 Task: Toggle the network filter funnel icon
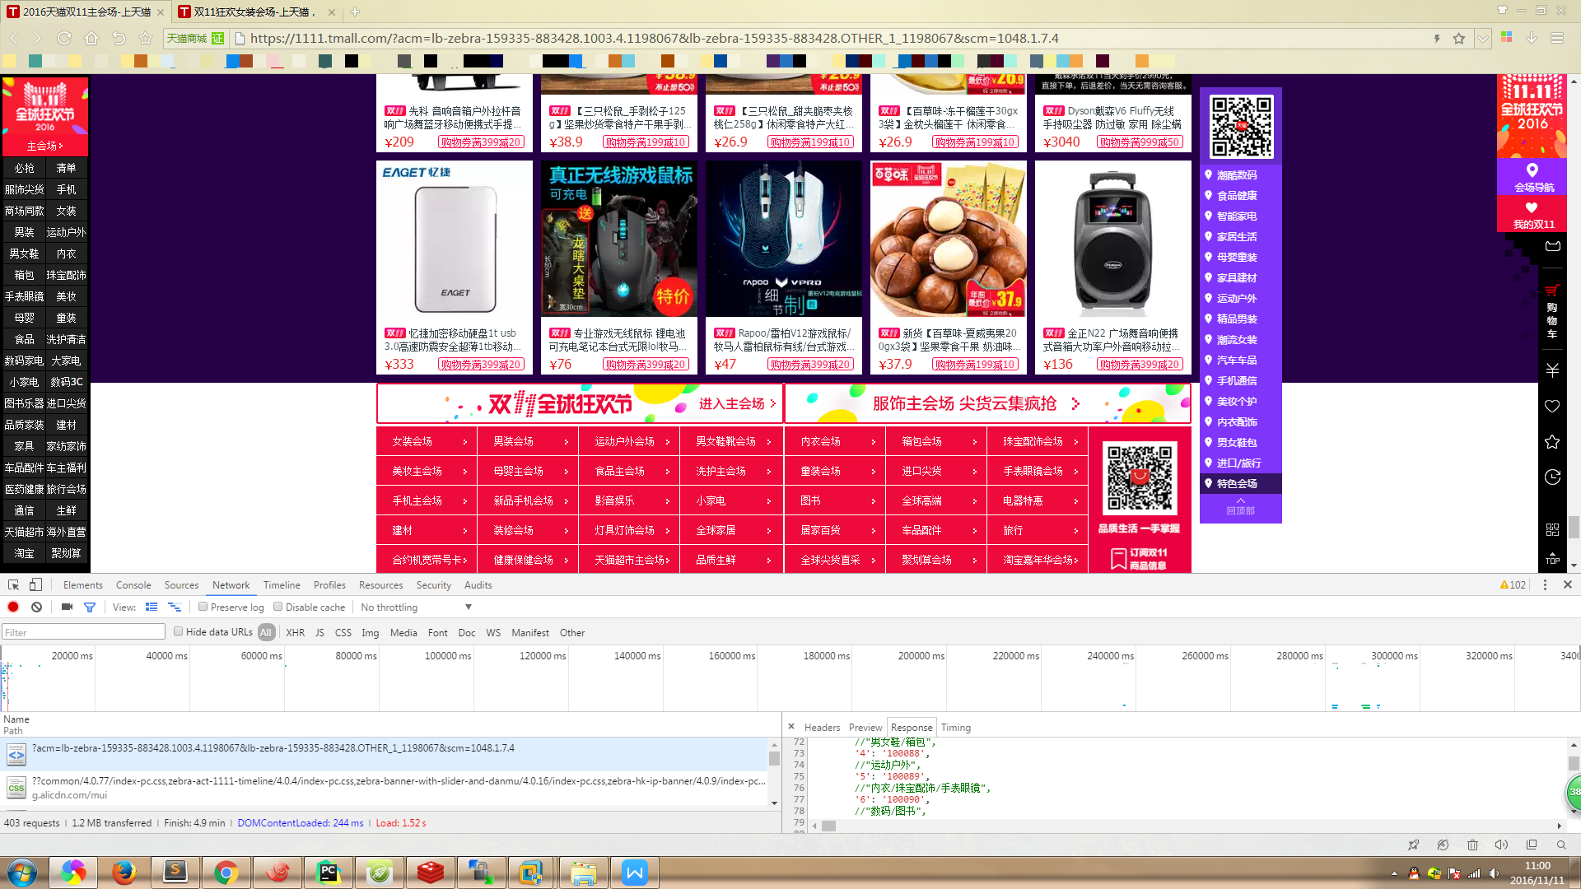click(90, 607)
